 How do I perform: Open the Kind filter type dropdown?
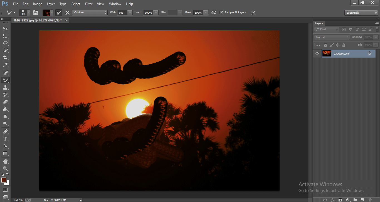coord(327,29)
